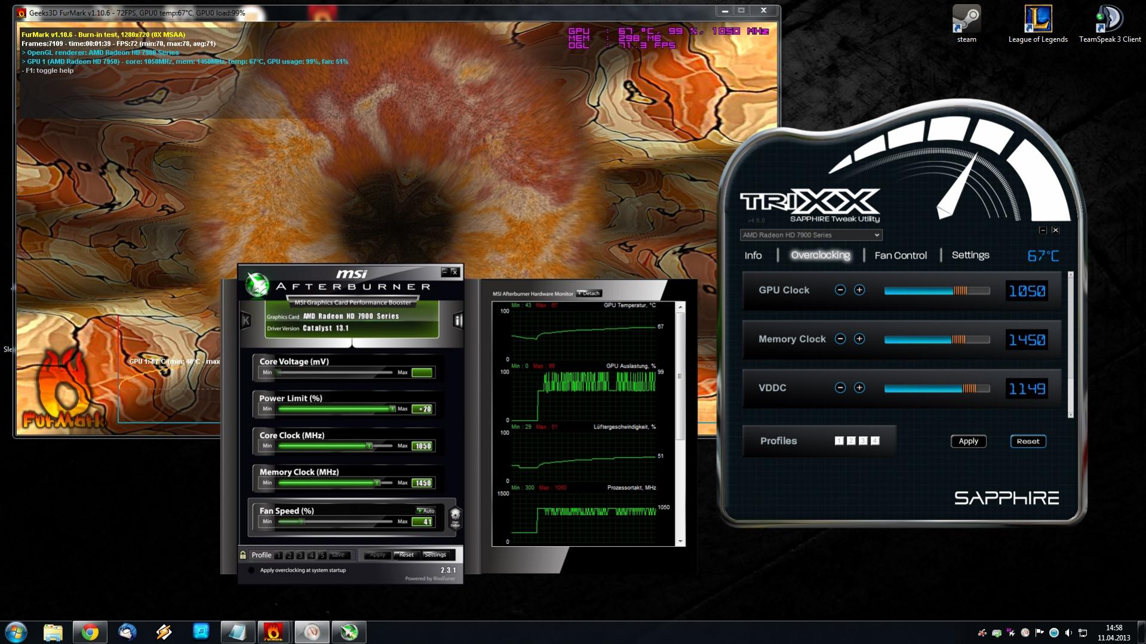Switch to Google Chrome in the taskbar
This screenshot has width=1146, height=644.
[x=90, y=632]
